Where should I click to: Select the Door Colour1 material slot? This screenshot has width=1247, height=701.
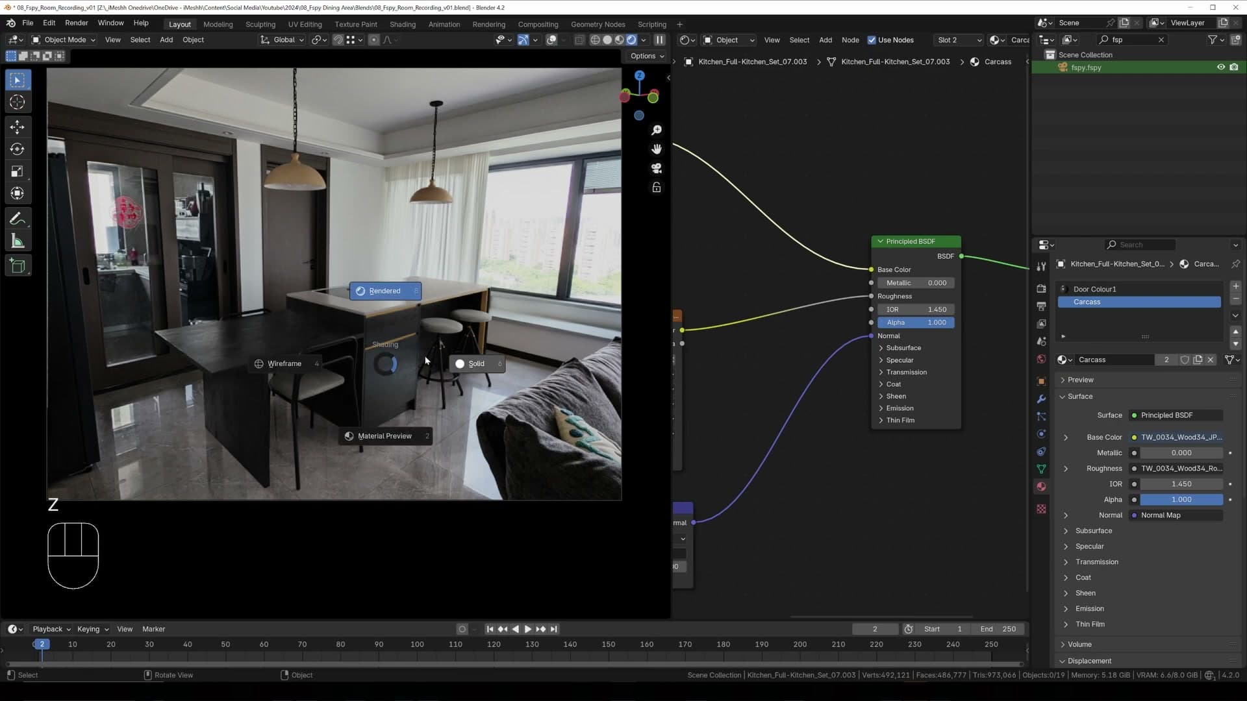pyautogui.click(x=1139, y=289)
